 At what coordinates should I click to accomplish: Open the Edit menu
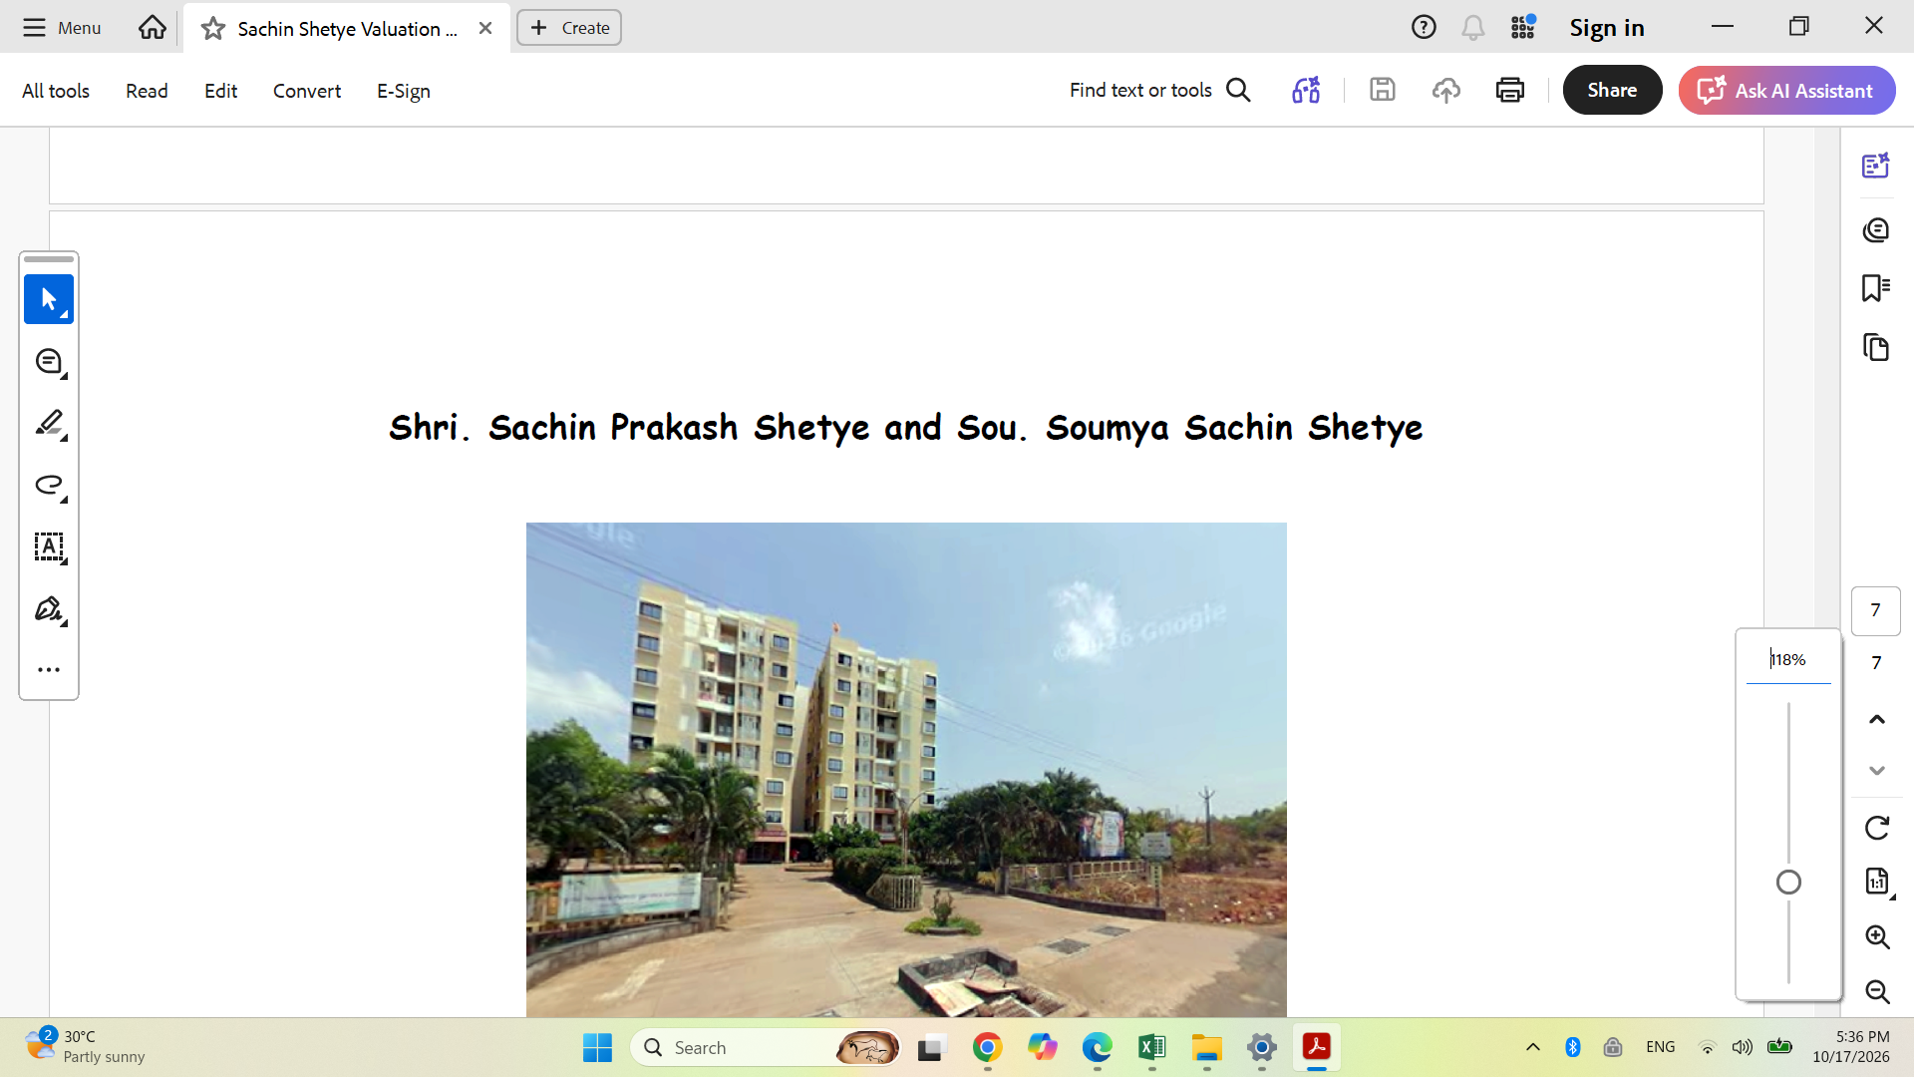pyautogui.click(x=220, y=91)
